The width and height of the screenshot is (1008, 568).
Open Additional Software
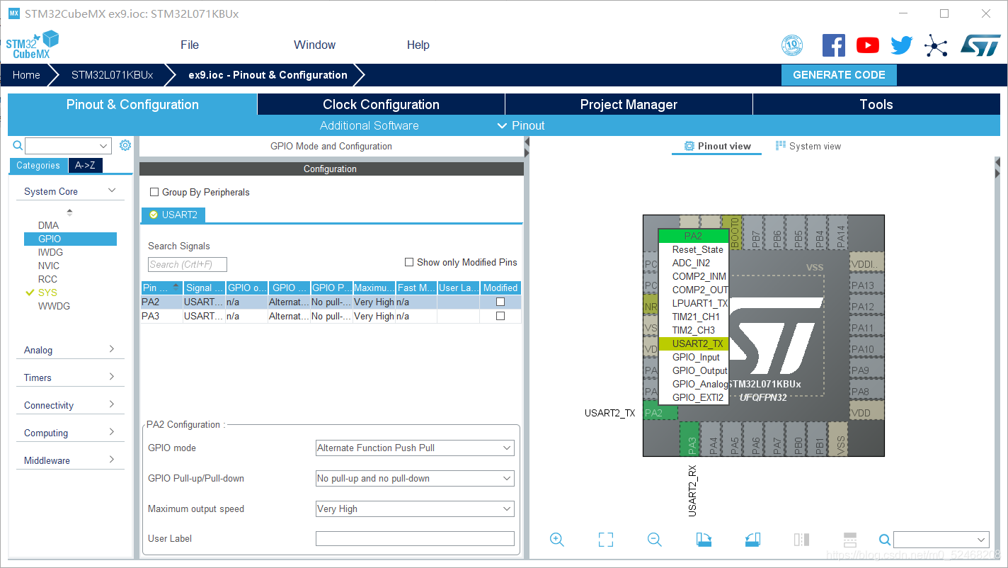[369, 125]
